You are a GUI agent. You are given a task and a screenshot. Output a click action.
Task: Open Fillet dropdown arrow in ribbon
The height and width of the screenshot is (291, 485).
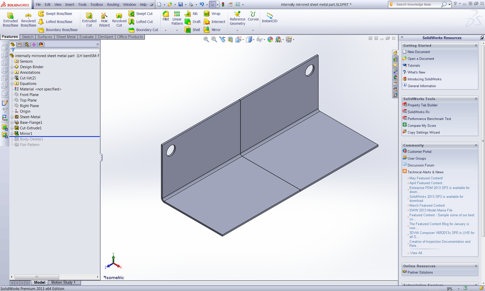click(166, 30)
